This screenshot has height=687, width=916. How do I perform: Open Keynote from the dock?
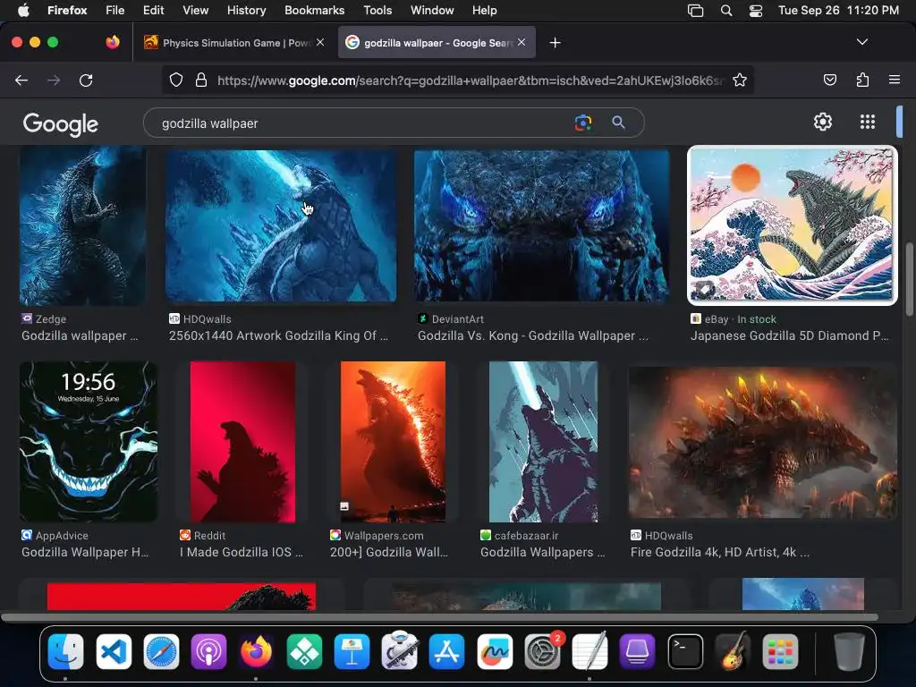coord(352,652)
